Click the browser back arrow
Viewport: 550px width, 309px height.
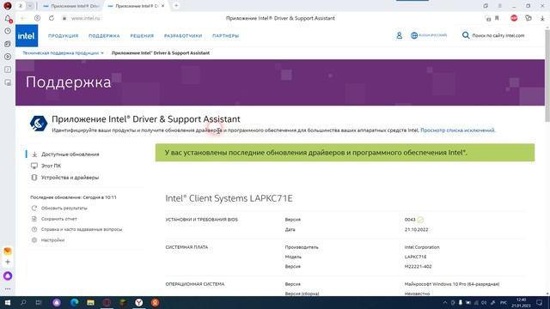click(x=23, y=18)
